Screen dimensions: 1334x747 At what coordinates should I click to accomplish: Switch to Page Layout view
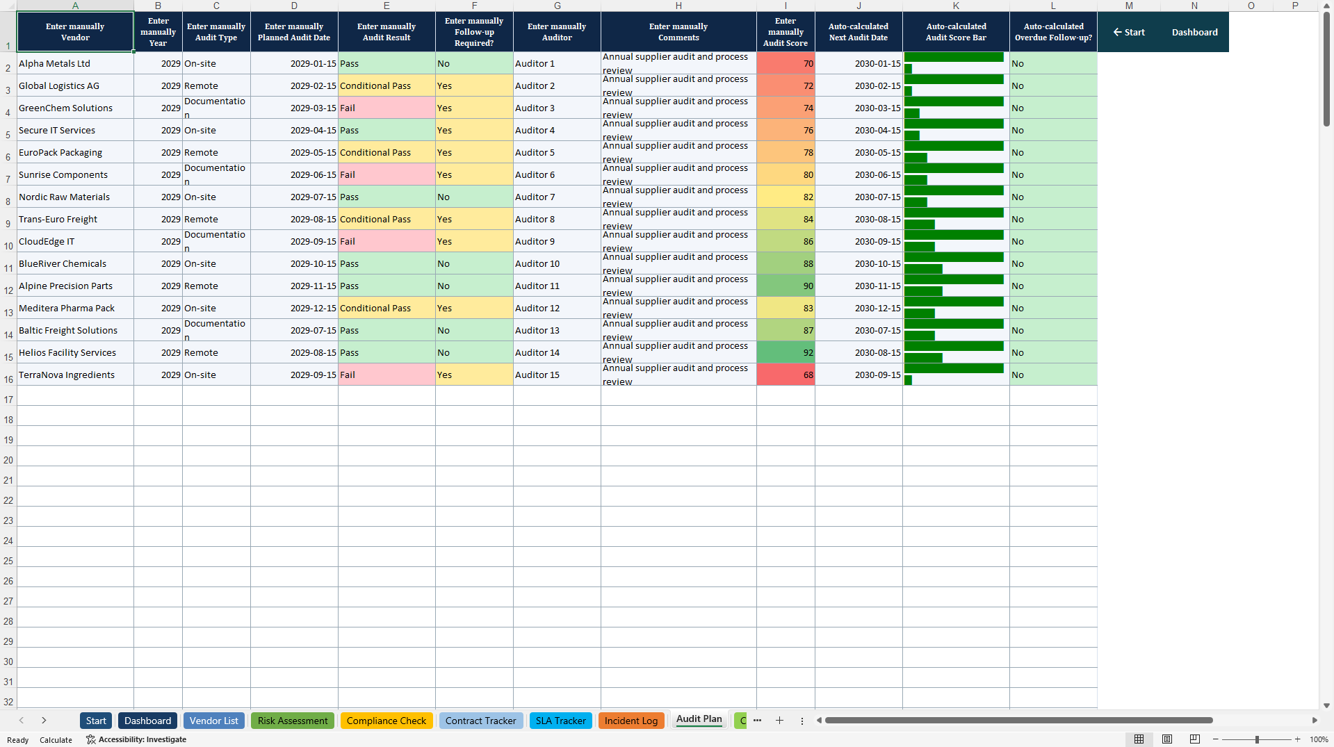[x=1167, y=739]
